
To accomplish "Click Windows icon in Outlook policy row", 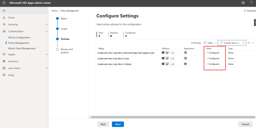I will [163, 64].
